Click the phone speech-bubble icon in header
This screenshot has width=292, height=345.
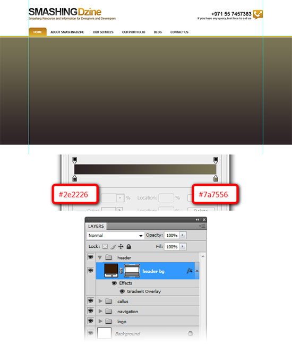pos(257,14)
